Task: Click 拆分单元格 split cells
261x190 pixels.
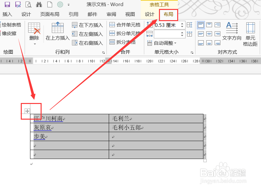Action: [x=125, y=34]
